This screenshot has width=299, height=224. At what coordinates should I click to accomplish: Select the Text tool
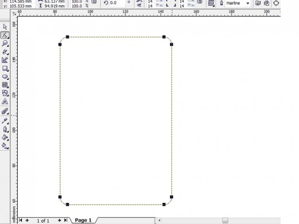click(5, 102)
